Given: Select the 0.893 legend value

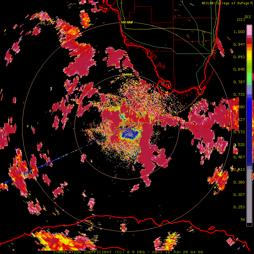Looking at the screenshot, I should coord(239,57).
